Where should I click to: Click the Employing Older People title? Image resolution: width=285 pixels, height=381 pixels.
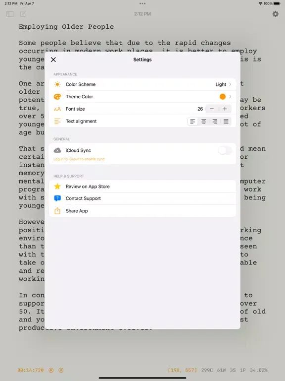(66, 27)
